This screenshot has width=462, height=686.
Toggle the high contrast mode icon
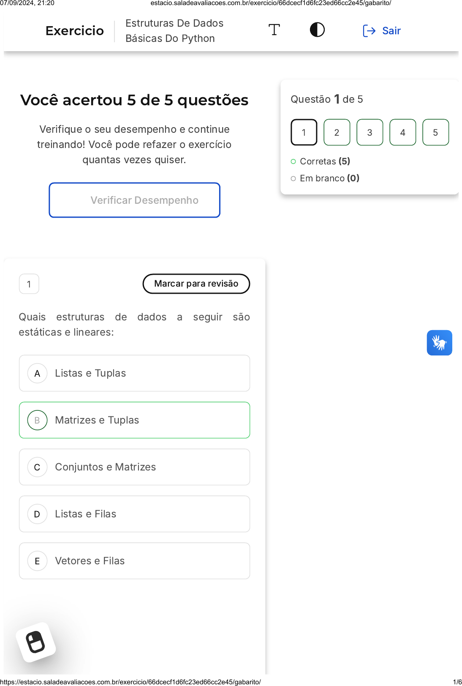pyautogui.click(x=317, y=30)
